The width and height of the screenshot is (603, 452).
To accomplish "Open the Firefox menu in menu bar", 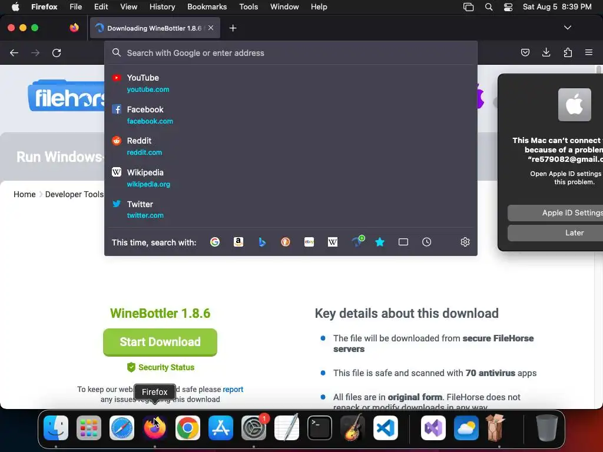I will click(44, 7).
